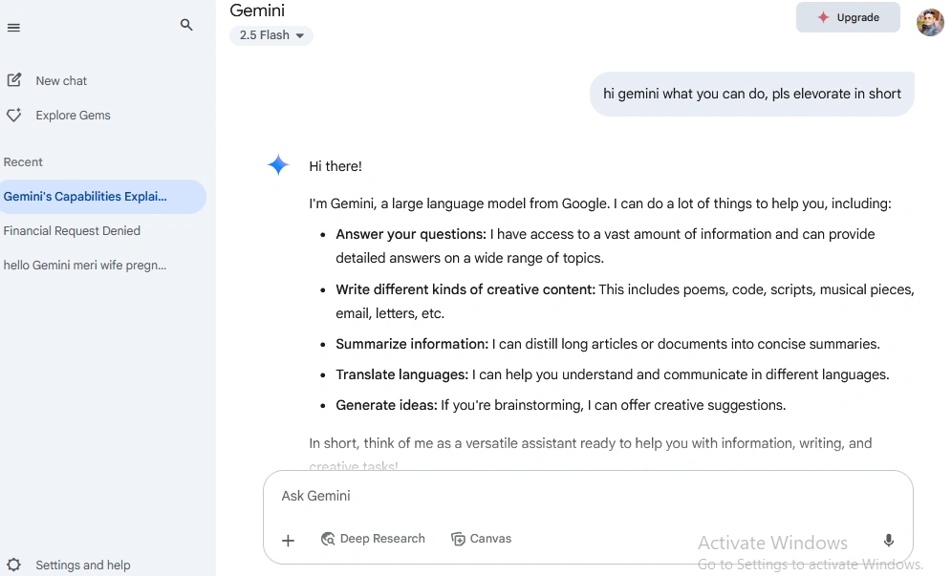
Task: Click the Upgrade button
Action: [848, 17]
